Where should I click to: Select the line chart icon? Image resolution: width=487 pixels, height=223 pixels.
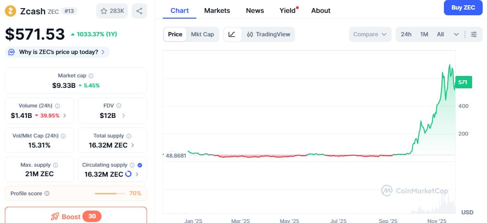coord(232,34)
